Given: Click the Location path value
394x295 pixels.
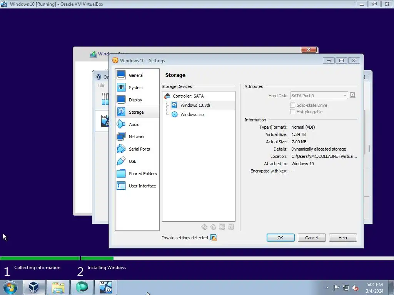Looking at the screenshot, I should click(324, 156).
